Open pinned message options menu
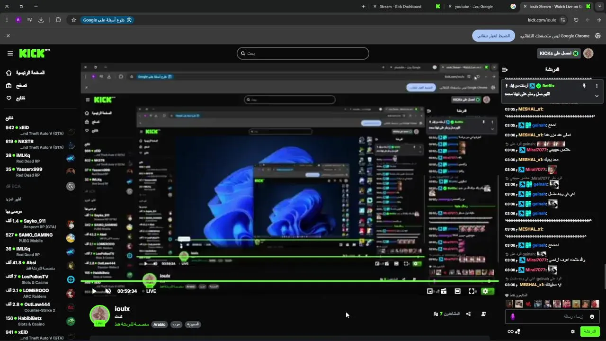The width and height of the screenshot is (606, 341). (597, 86)
